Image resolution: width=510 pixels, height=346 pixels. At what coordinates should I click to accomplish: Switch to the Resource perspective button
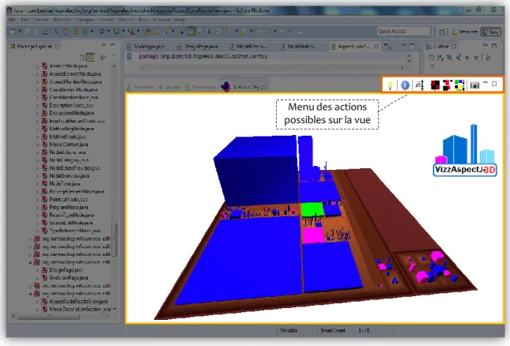coord(464,32)
